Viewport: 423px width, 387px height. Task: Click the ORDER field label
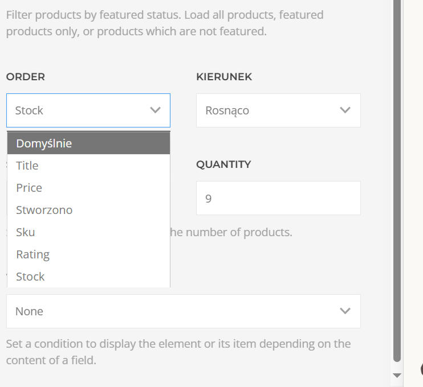26,77
